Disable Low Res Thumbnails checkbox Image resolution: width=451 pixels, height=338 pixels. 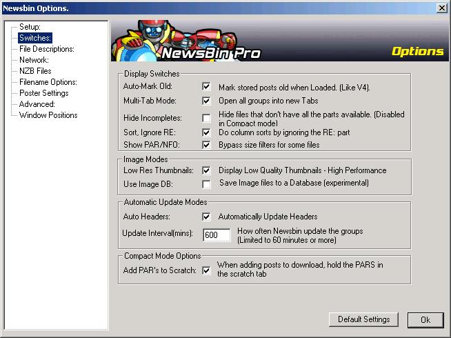tap(206, 170)
